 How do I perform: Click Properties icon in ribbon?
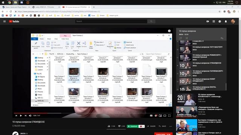110,45
